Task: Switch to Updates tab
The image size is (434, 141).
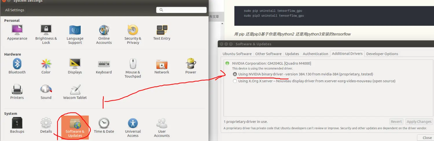Action: pos(292,54)
